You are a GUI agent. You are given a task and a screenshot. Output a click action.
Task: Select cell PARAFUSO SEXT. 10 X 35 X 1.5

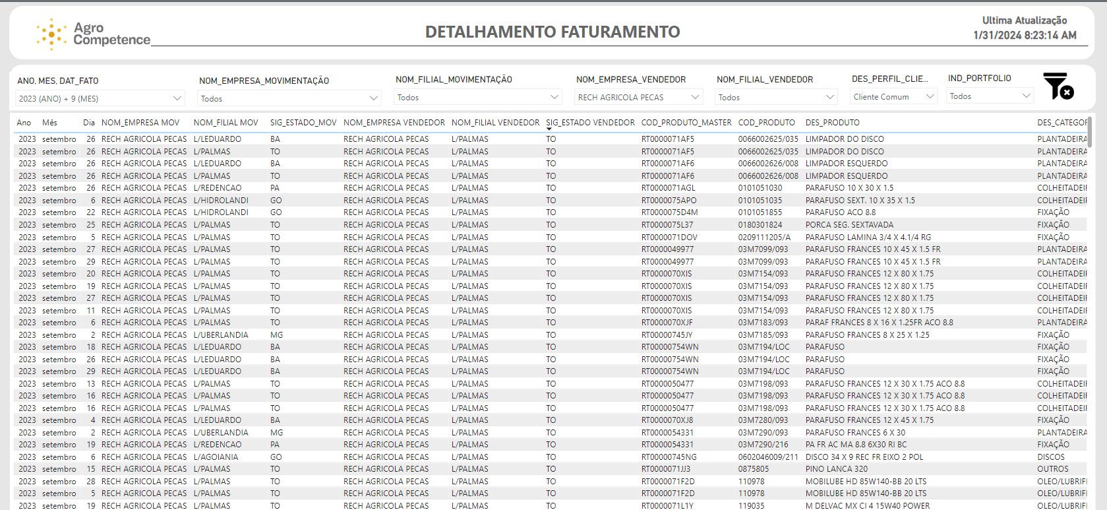click(x=860, y=201)
